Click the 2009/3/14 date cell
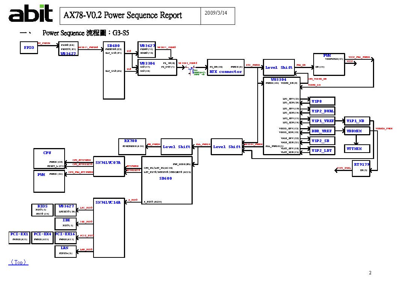 pyautogui.click(x=218, y=16)
